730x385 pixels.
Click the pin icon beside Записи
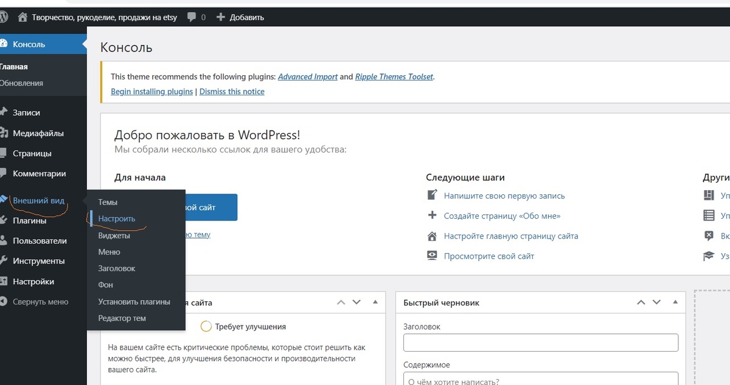pyautogui.click(x=3, y=112)
